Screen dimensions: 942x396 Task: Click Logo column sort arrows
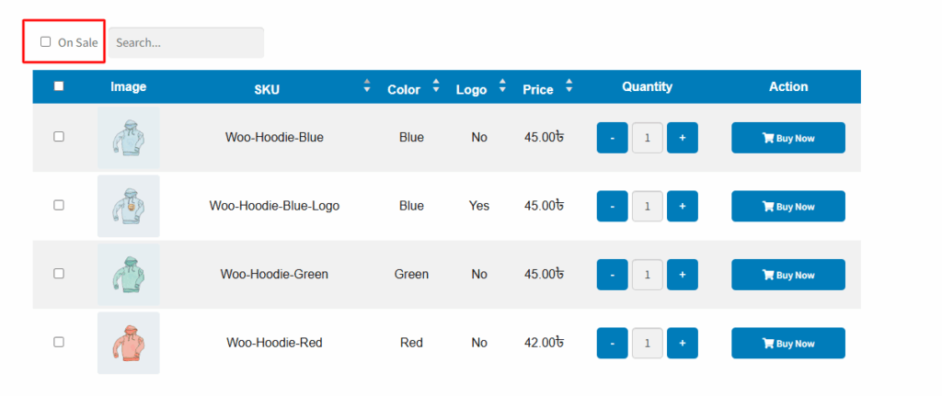point(502,85)
